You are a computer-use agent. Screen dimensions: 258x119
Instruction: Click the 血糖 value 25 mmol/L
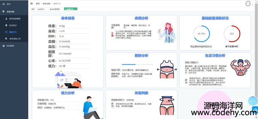tap(65, 42)
